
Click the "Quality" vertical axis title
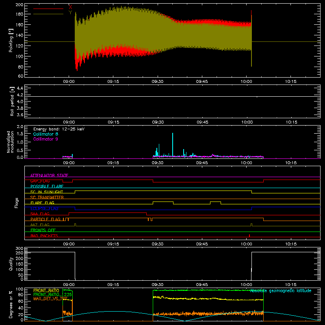pos(11,264)
